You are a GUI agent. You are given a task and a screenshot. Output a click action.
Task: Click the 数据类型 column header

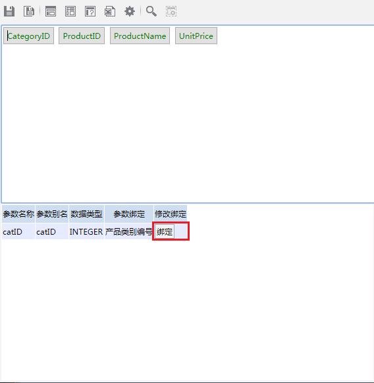click(86, 214)
